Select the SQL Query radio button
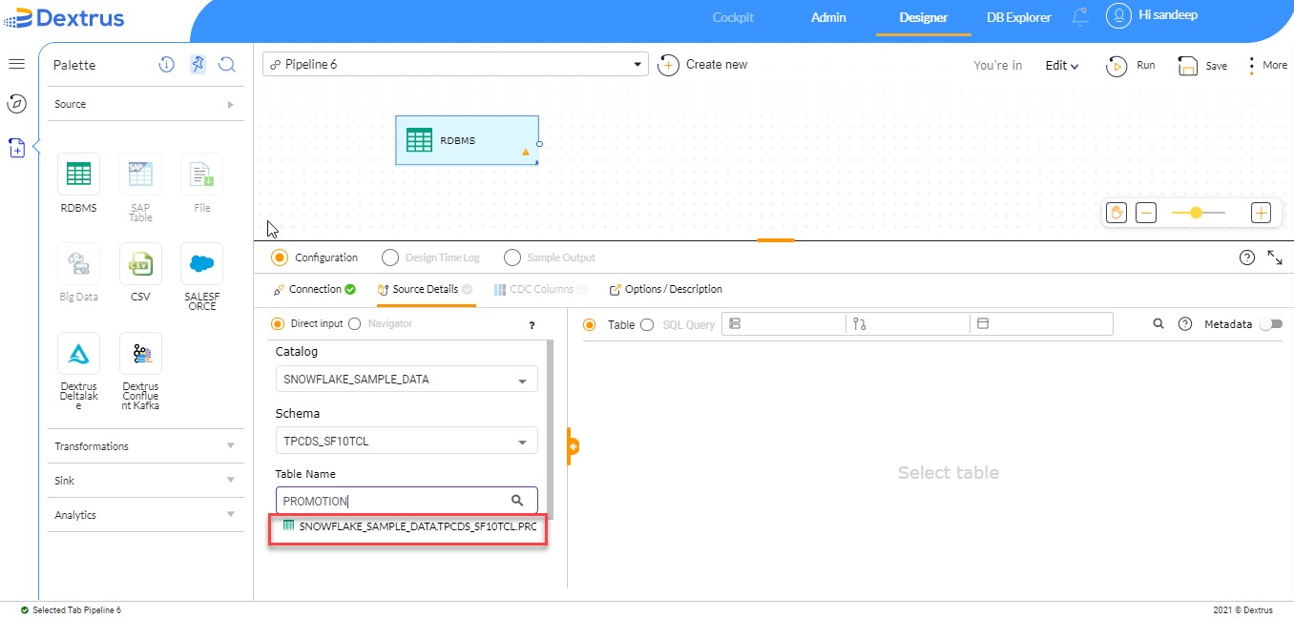Screen dimensions: 1294x618 click(x=647, y=324)
